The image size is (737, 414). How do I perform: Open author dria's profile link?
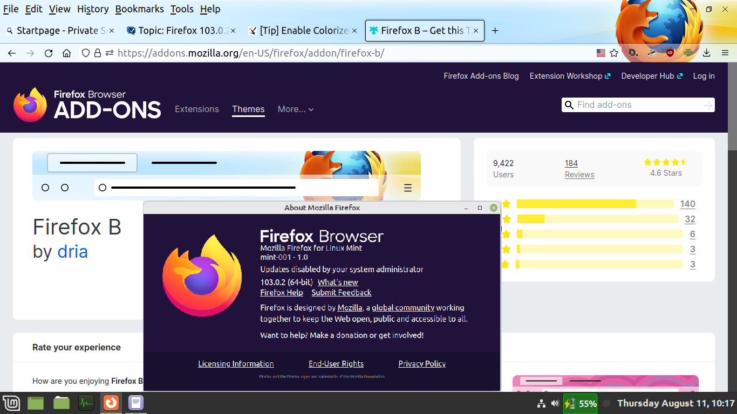[73, 252]
